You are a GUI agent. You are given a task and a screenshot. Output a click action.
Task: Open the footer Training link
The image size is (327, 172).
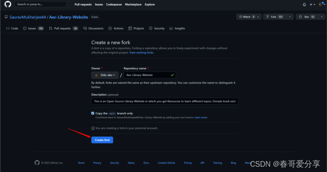pyautogui.click(x=217, y=163)
